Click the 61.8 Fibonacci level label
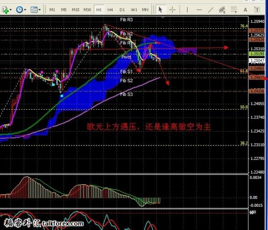268x230 pixels. pyautogui.click(x=244, y=71)
